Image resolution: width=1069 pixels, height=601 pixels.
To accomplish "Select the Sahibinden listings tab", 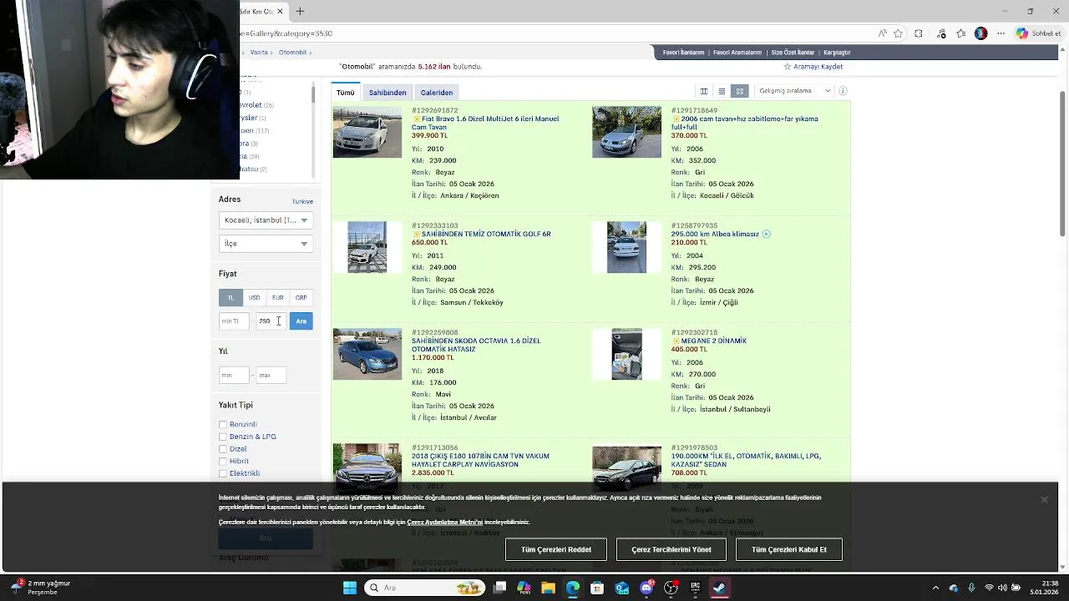I will 388,93.
